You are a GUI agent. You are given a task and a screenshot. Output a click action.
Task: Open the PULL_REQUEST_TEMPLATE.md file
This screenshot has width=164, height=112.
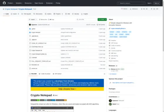pos(41,61)
